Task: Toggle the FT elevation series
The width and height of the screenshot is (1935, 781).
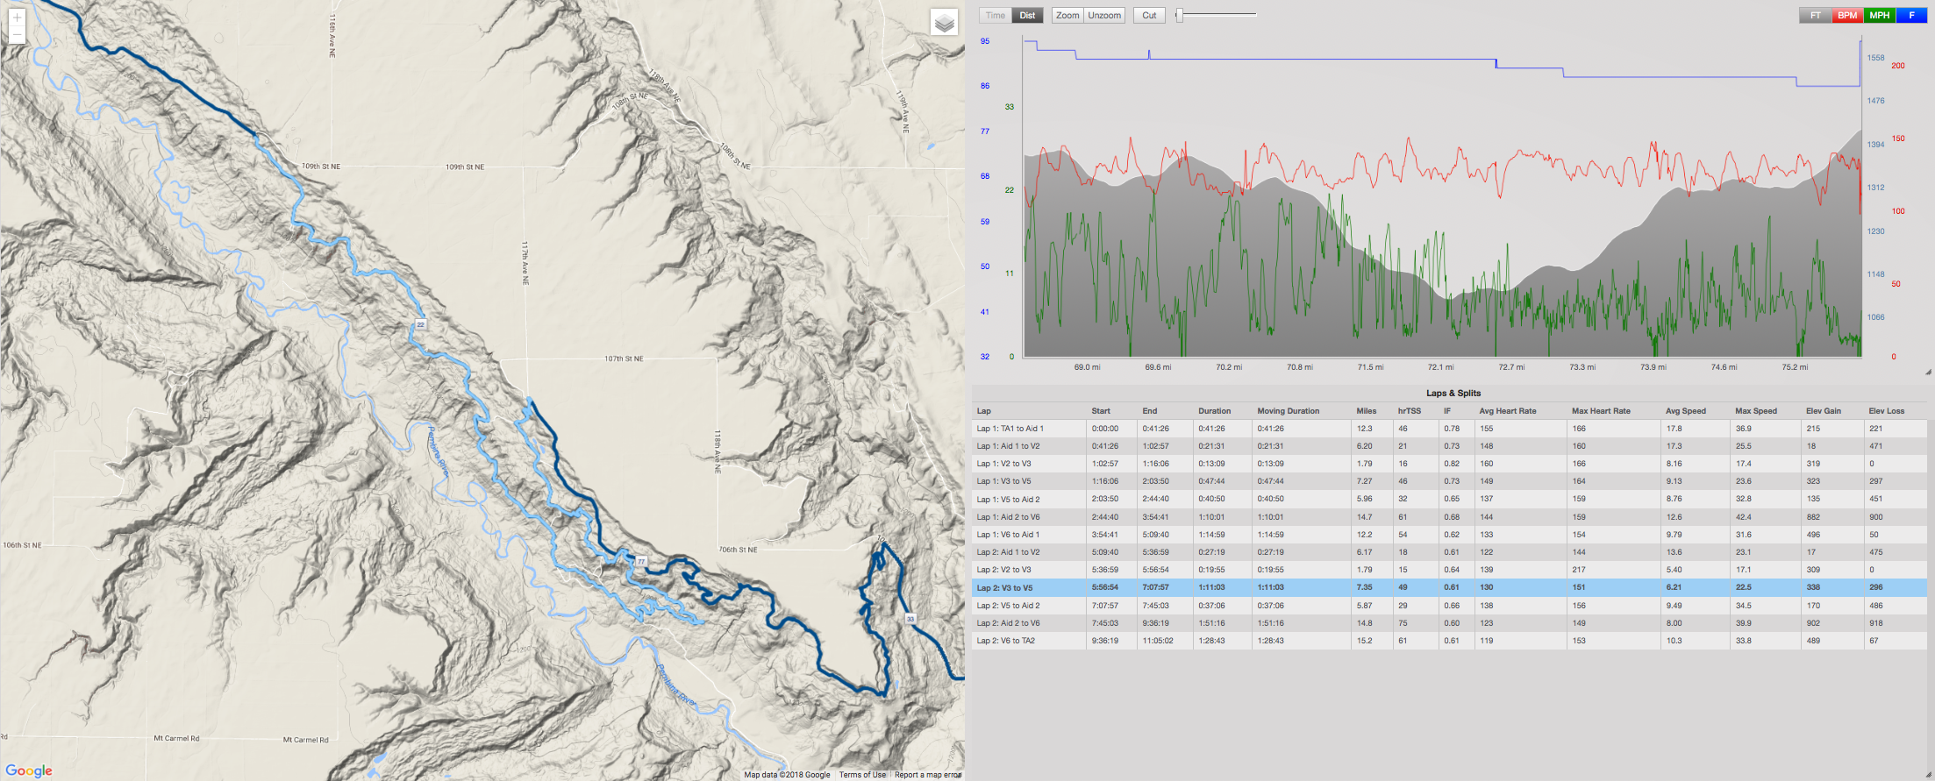Action: coord(1815,15)
